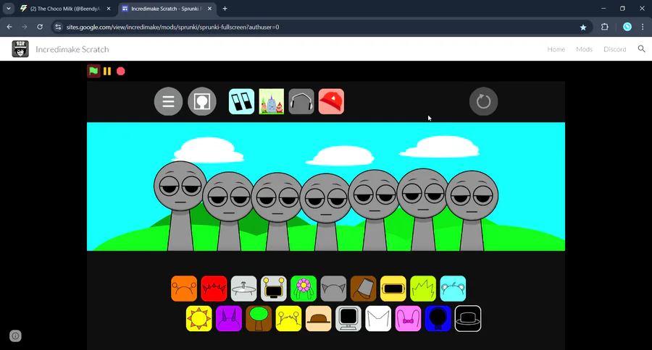Click the green flag start button
Viewport: 652px width, 350px height.
click(x=93, y=71)
